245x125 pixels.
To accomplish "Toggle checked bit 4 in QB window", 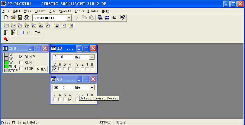I will point(70,99).
